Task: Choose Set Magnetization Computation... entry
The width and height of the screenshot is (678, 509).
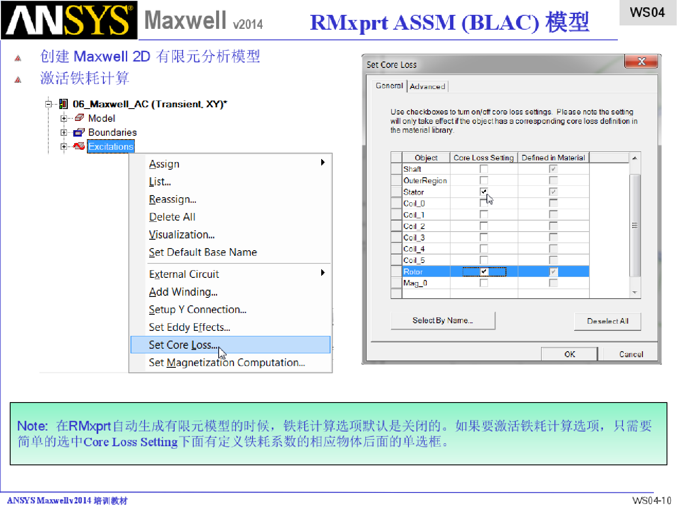Action: [231, 363]
